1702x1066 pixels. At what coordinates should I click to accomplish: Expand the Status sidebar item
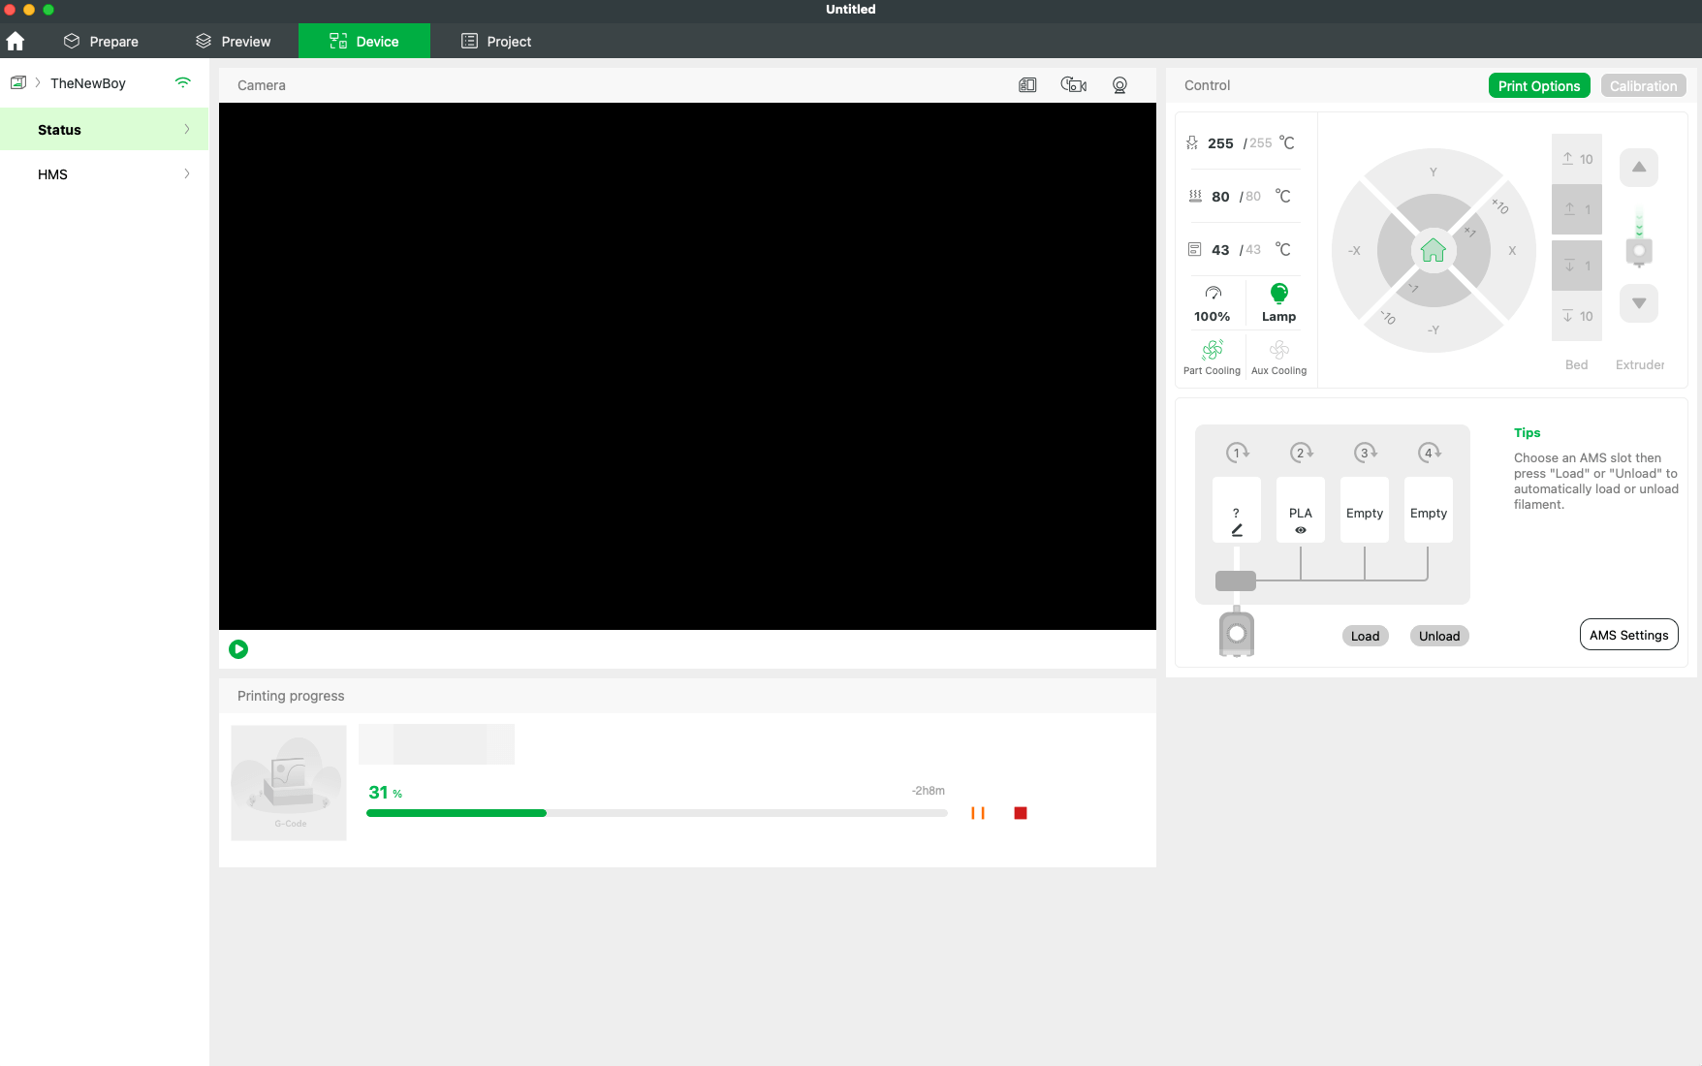click(105, 130)
